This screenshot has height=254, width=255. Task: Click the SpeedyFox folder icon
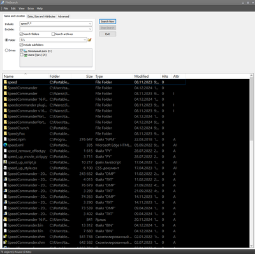click(x=5, y=133)
